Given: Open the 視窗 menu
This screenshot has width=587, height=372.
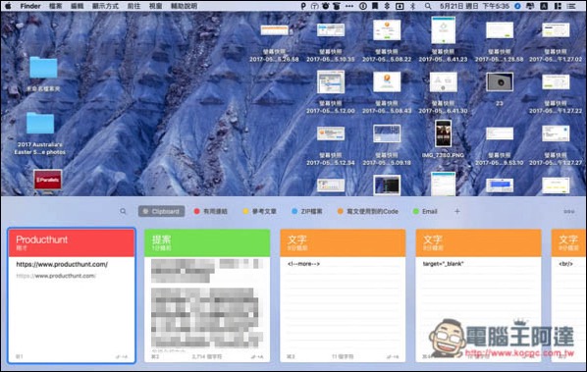Looking at the screenshot, I should (x=155, y=6).
